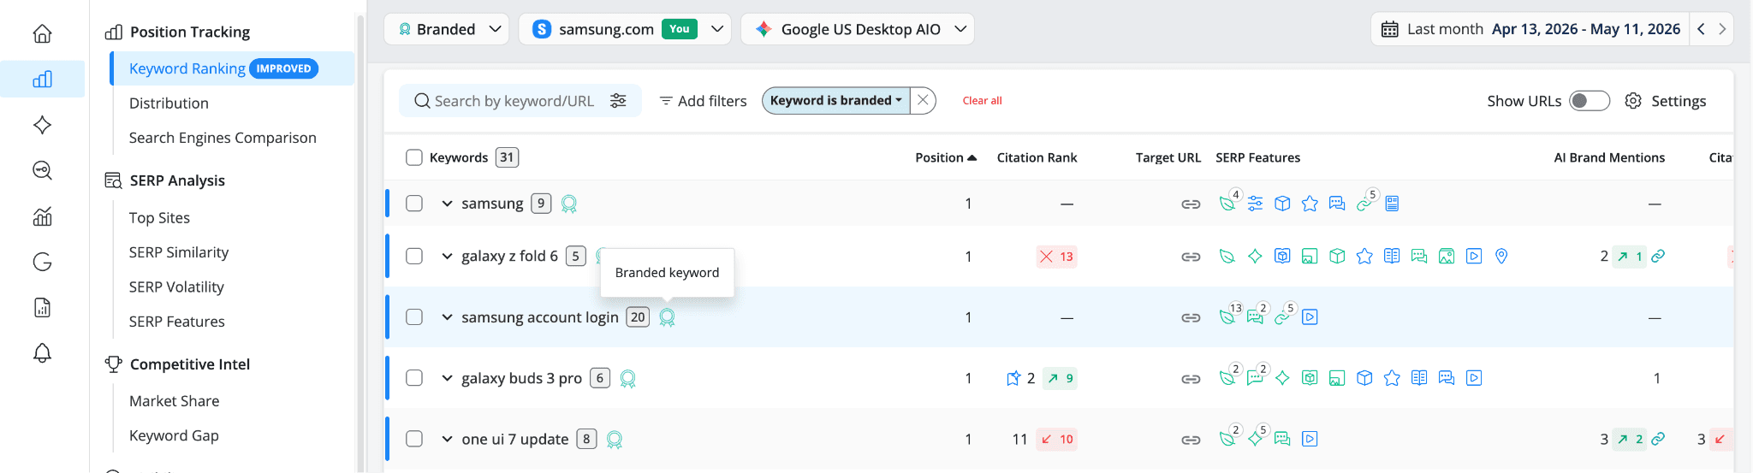Viewport: 1753px width, 473px height.
Task: Check the samsung keyword row
Action: point(414,204)
